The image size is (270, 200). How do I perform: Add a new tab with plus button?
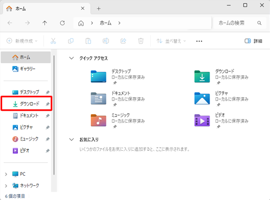[99, 9]
